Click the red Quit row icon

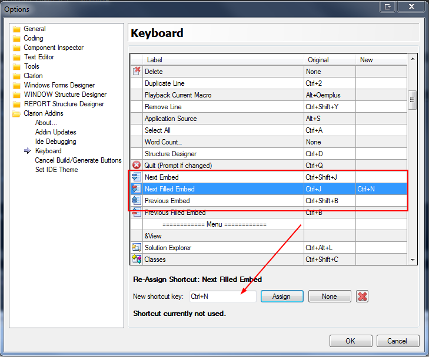pyautogui.click(x=137, y=165)
